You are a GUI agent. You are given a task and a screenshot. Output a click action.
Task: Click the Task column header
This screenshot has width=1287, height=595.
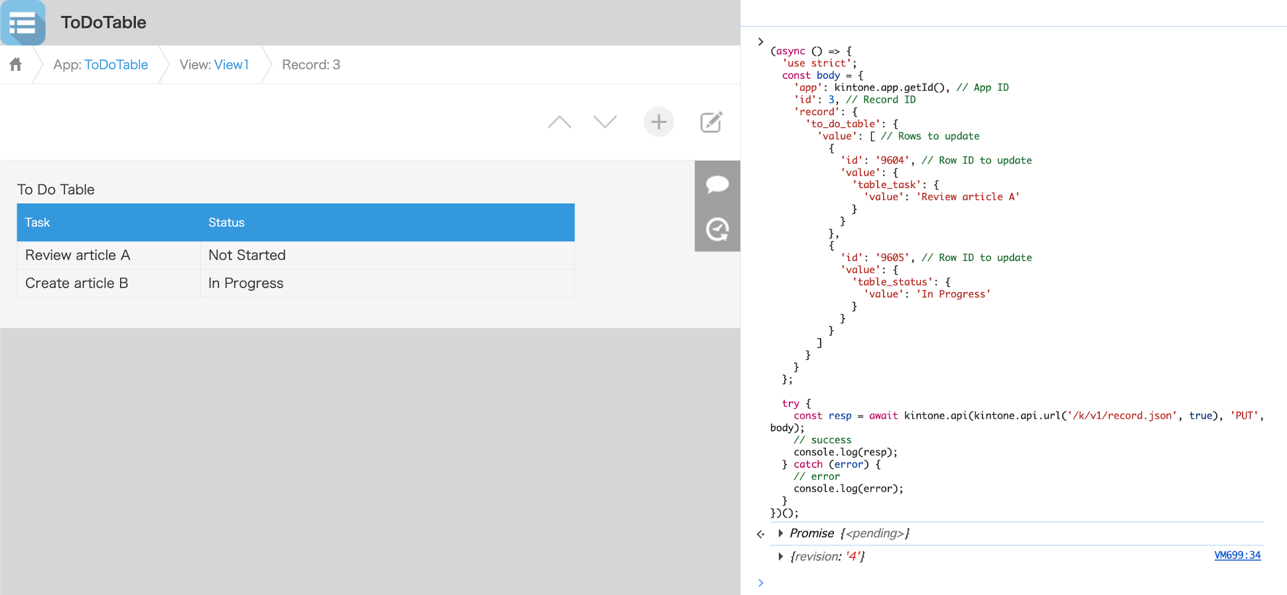pyautogui.click(x=109, y=223)
